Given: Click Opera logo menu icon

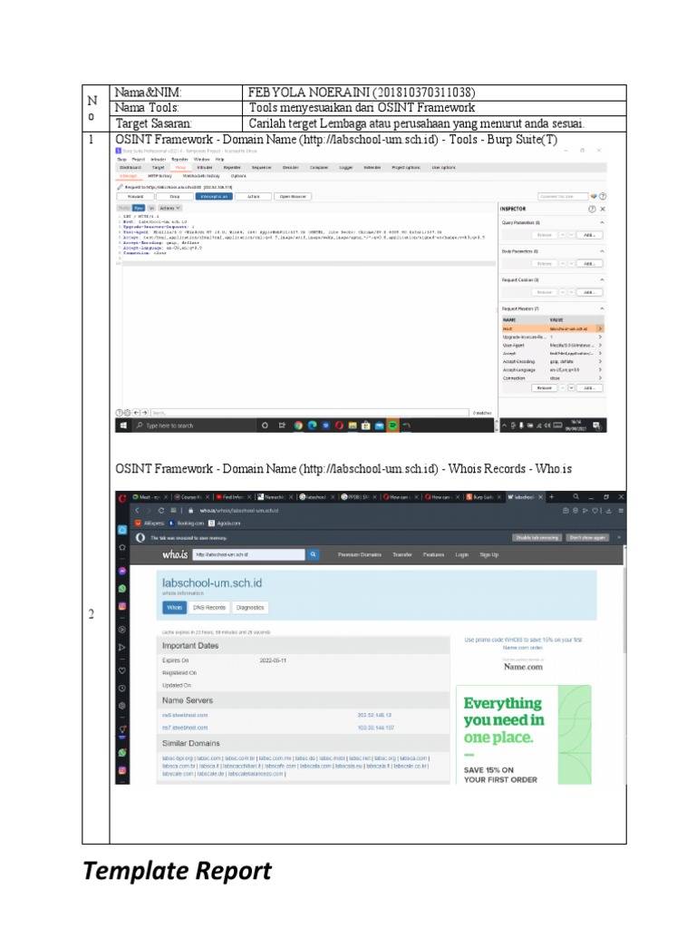Looking at the screenshot, I should click(x=122, y=498).
